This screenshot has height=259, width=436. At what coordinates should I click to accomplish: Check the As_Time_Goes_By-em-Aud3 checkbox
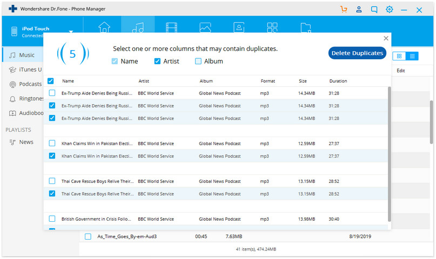(88, 236)
